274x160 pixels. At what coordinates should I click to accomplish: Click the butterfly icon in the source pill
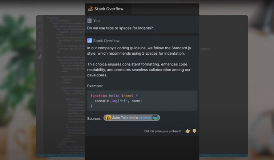tap(155, 118)
